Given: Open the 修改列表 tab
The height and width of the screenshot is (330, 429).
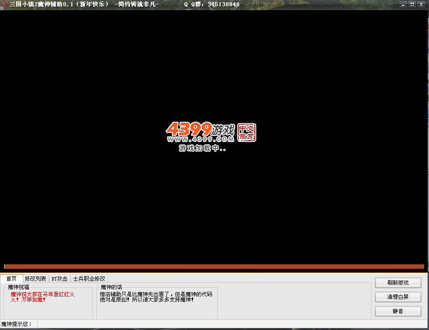Looking at the screenshot, I should tap(36, 279).
